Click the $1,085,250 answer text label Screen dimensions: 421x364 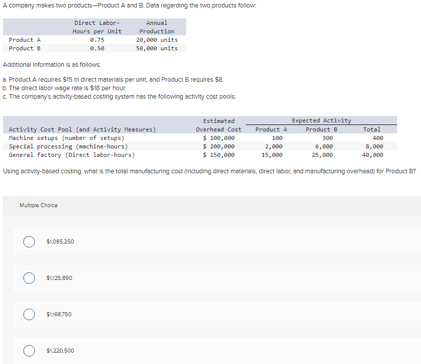tap(60, 242)
